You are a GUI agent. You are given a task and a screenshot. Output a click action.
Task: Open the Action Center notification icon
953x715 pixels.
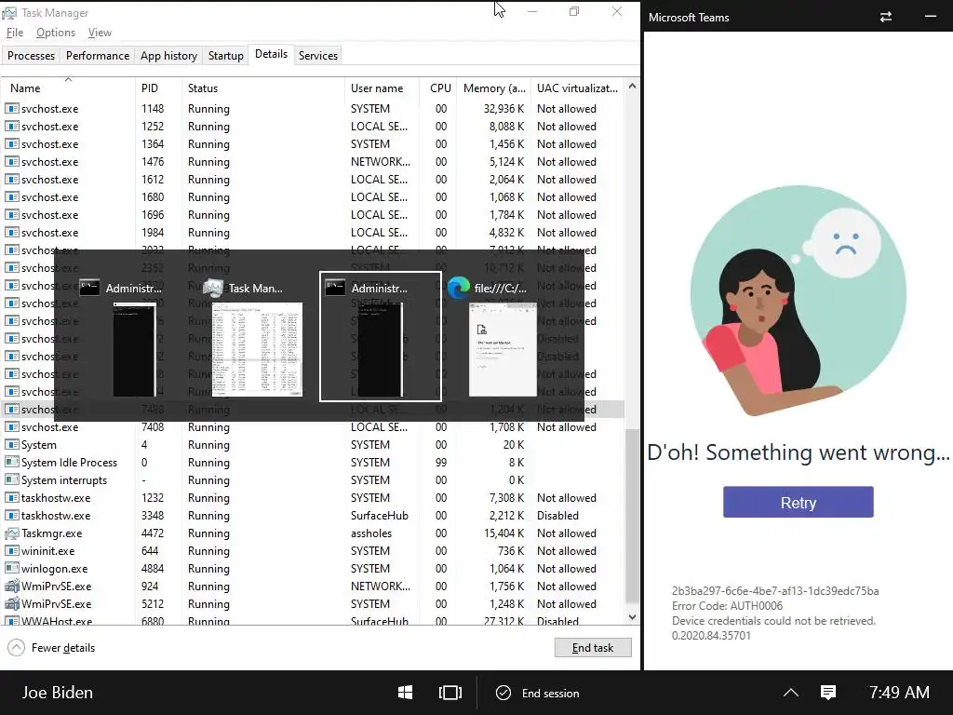[x=828, y=693]
